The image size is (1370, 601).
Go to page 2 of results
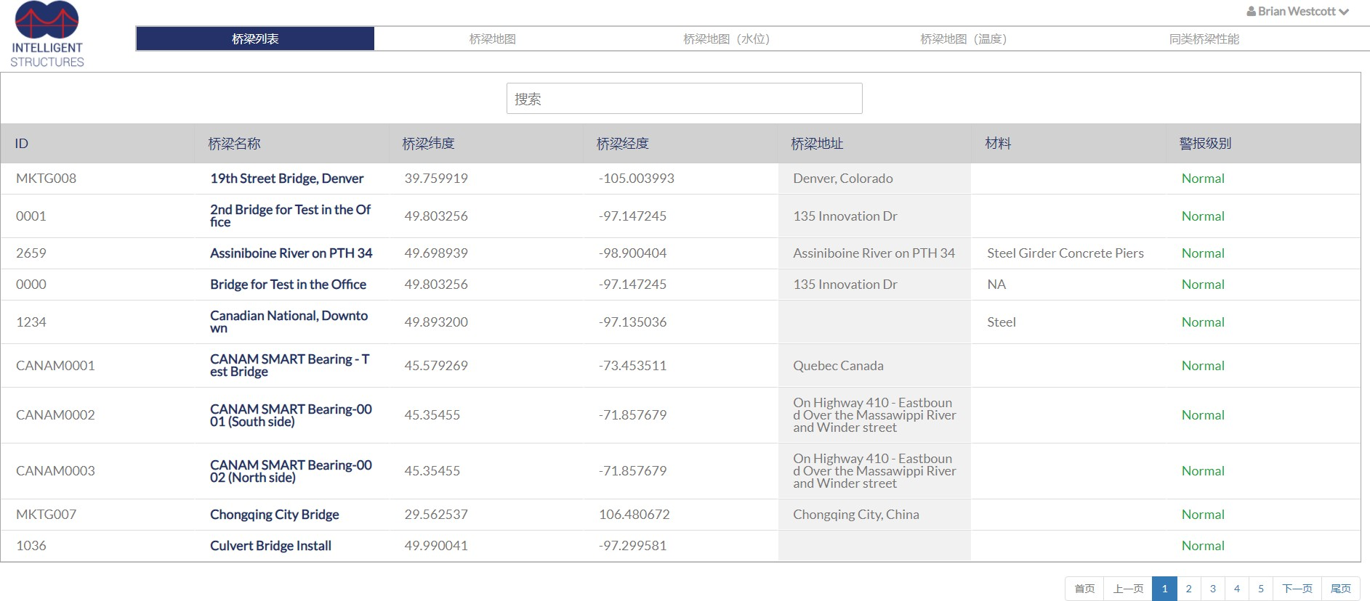pyautogui.click(x=1188, y=589)
